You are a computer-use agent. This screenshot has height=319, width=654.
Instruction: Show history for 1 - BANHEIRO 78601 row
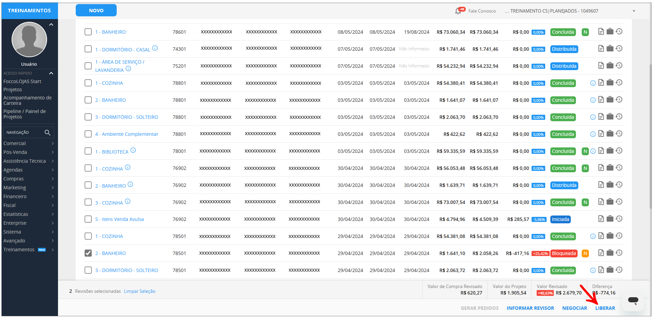click(619, 32)
